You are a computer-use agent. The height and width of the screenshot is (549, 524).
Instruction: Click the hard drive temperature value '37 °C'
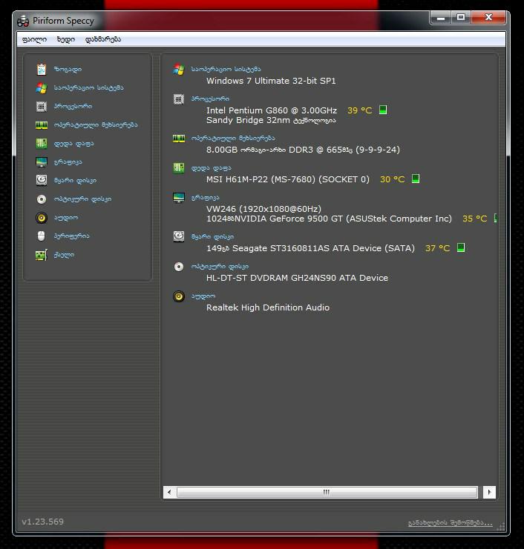pyautogui.click(x=437, y=249)
